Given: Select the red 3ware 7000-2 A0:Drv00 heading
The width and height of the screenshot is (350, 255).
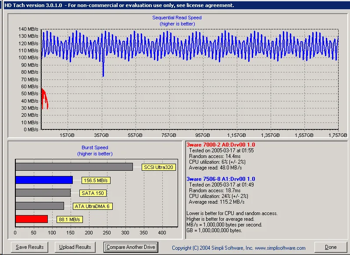Looking at the screenshot, I should click(221, 144).
